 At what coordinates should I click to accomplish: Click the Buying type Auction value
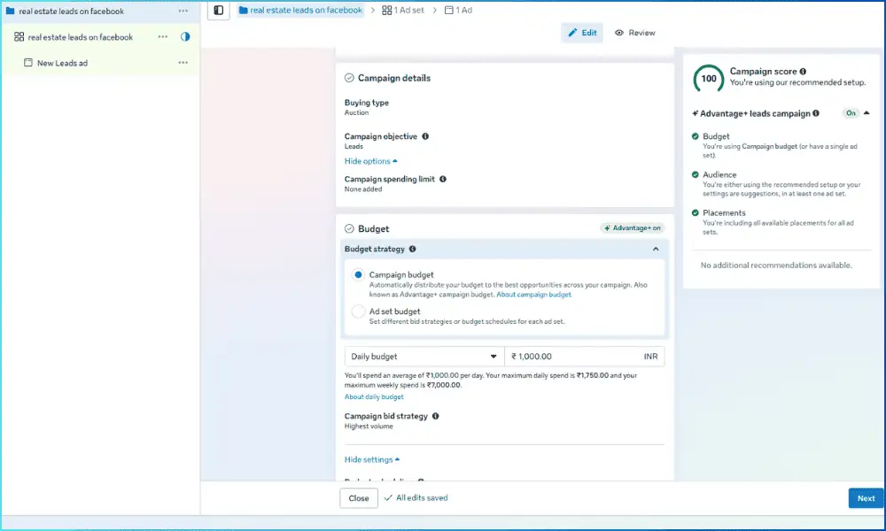coord(356,113)
